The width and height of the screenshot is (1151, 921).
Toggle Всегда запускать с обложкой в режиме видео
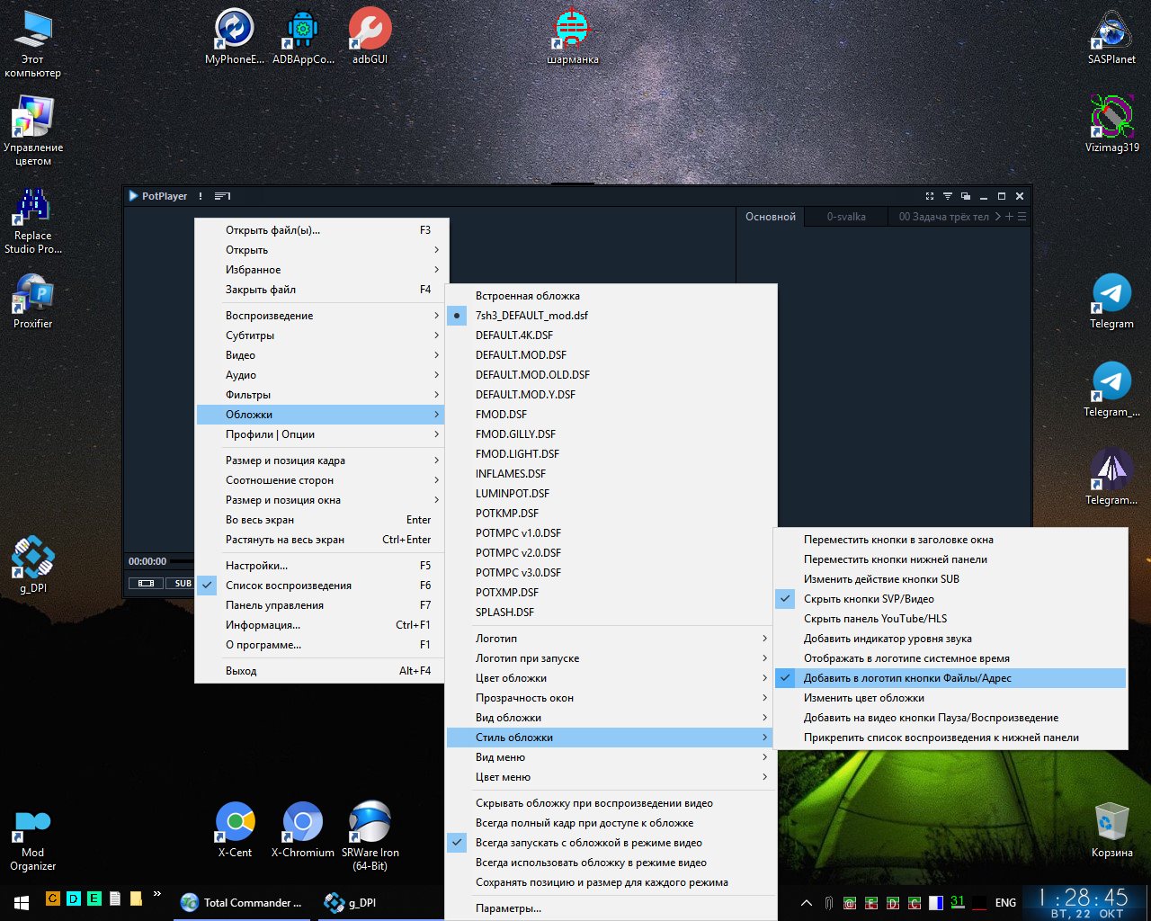tap(611, 843)
